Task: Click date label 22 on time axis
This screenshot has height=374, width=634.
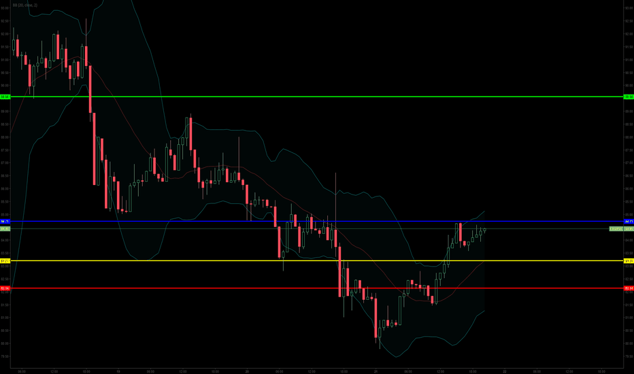Action: coord(505,371)
